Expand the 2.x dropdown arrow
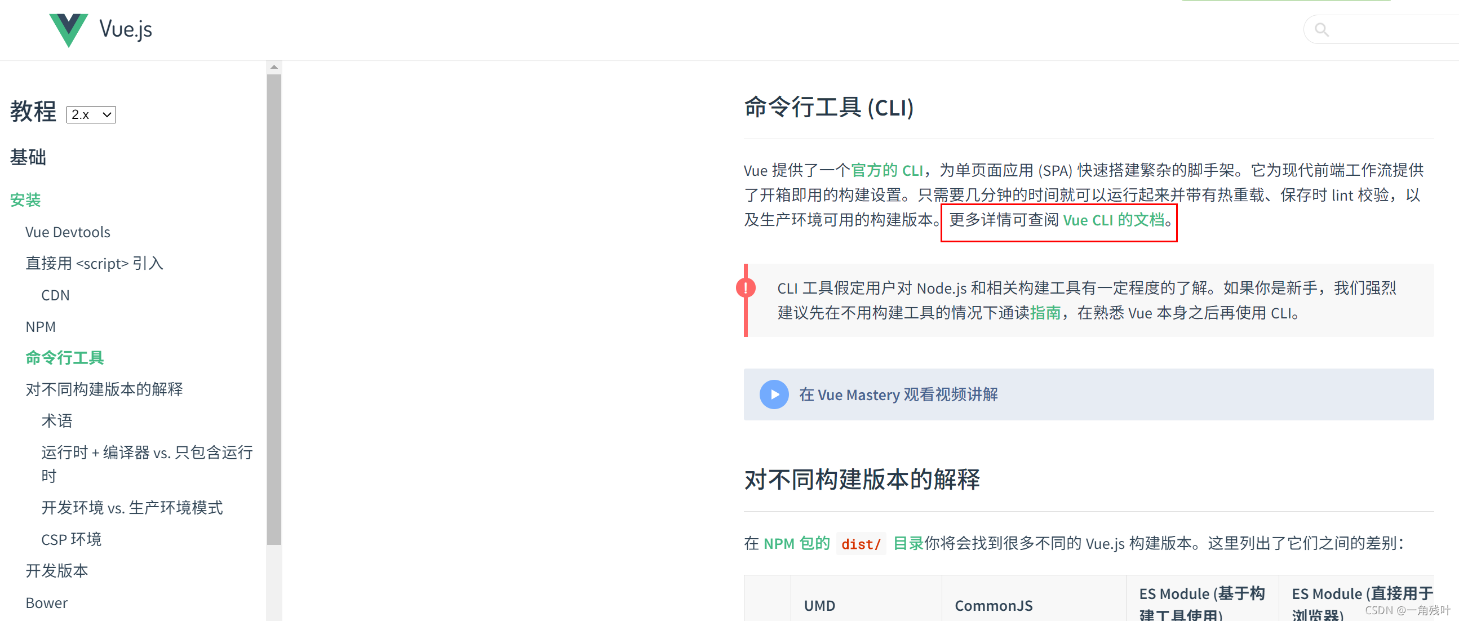The height and width of the screenshot is (621, 1459). click(106, 114)
